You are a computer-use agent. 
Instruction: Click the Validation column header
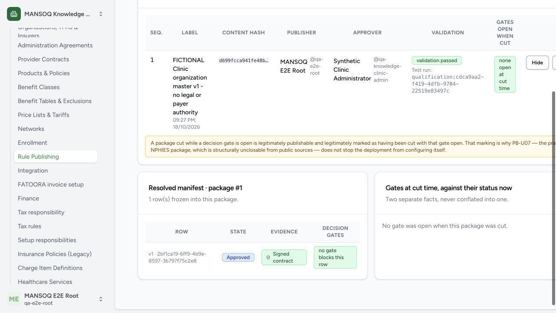point(447,33)
